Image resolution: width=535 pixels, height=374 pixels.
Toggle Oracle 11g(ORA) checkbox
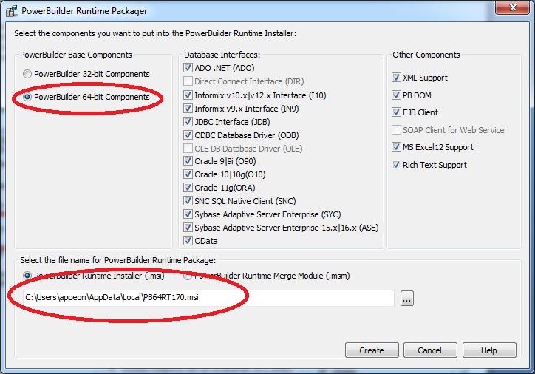coord(188,188)
